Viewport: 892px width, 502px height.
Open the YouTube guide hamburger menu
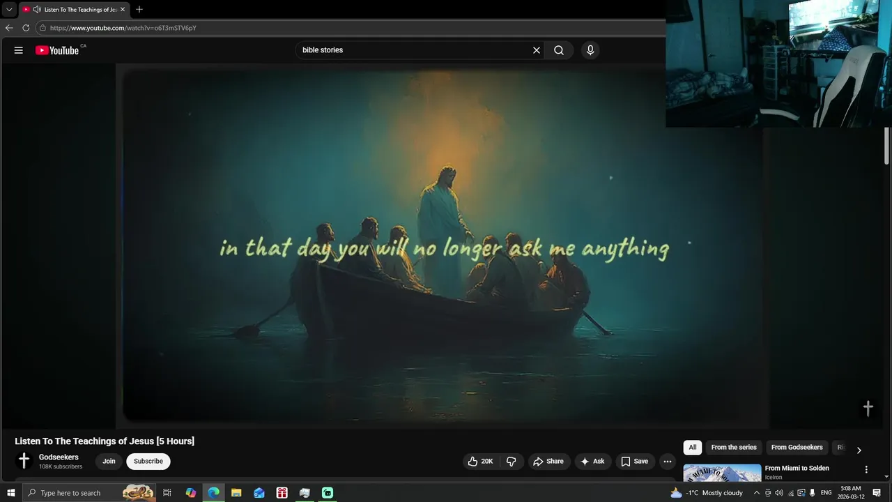tap(19, 50)
